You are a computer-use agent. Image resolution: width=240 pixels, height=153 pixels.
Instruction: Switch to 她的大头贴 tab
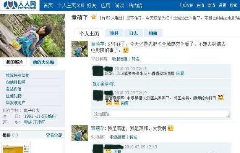pos(44,62)
